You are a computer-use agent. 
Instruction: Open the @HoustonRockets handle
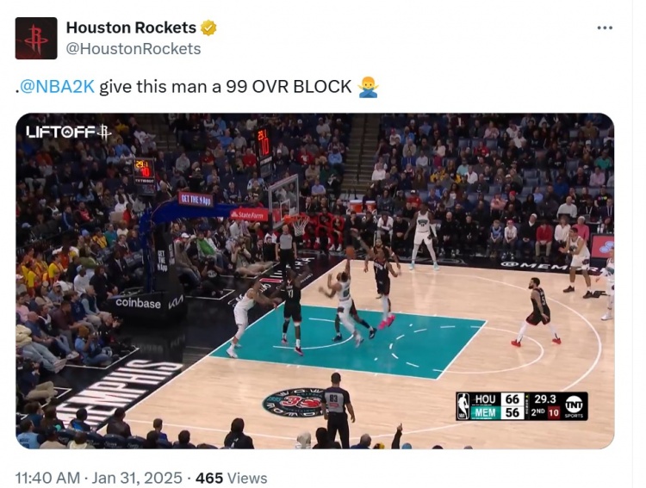click(x=134, y=49)
